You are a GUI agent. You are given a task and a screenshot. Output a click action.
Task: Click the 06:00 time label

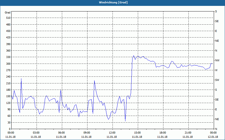[62, 133]
